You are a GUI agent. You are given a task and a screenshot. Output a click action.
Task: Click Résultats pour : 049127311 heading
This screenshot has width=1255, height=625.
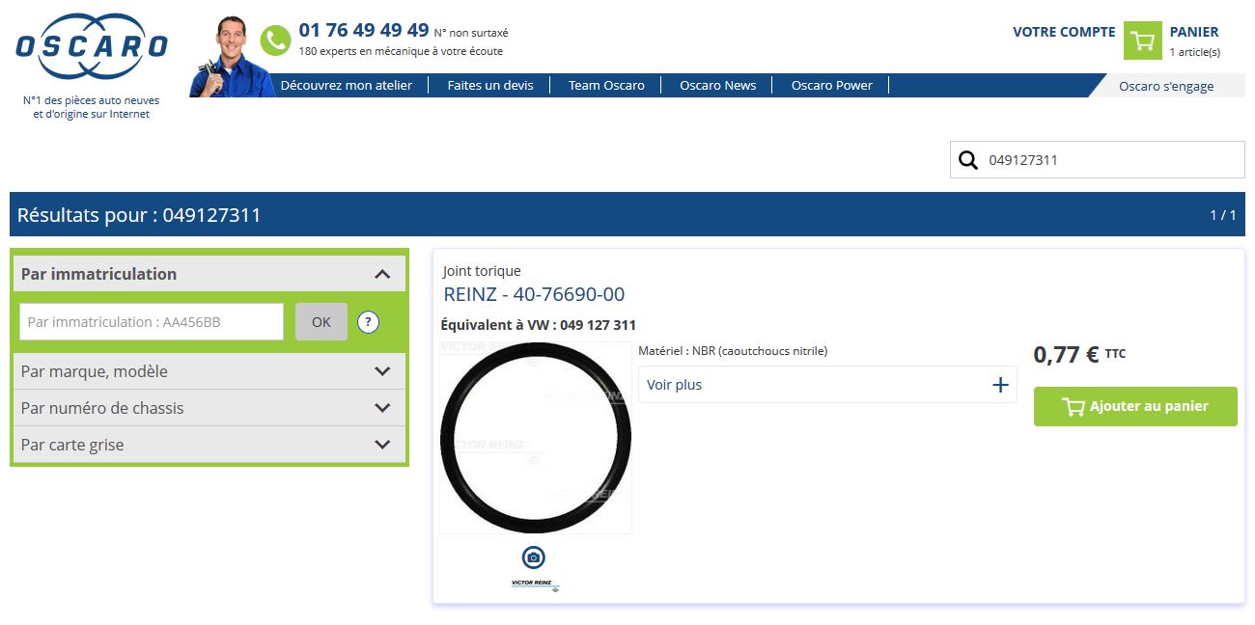point(139,214)
